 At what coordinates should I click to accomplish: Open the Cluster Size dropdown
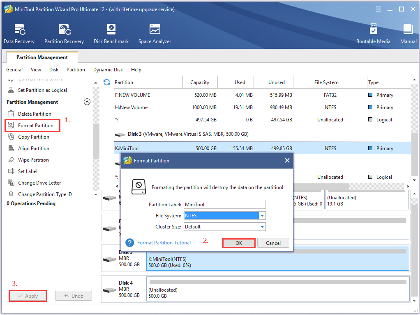[262, 227]
